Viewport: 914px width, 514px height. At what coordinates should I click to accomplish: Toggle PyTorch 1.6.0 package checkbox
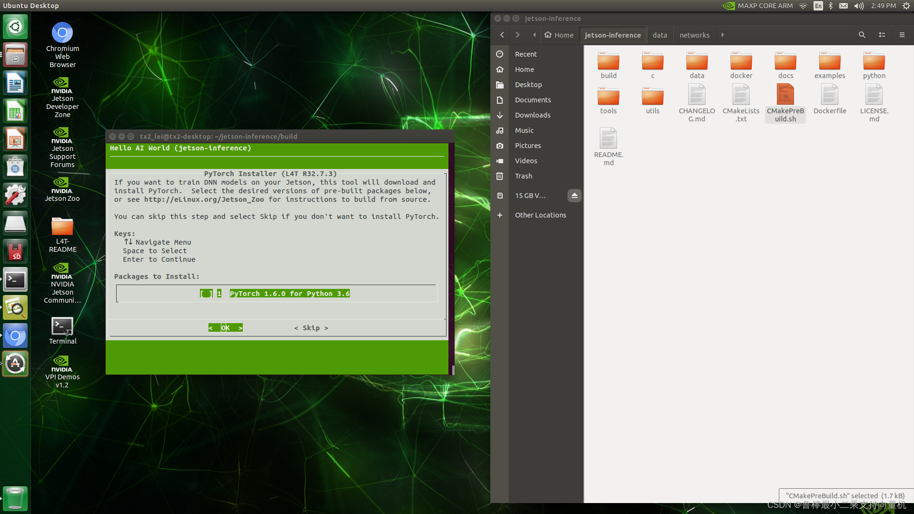[x=206, y=294]
